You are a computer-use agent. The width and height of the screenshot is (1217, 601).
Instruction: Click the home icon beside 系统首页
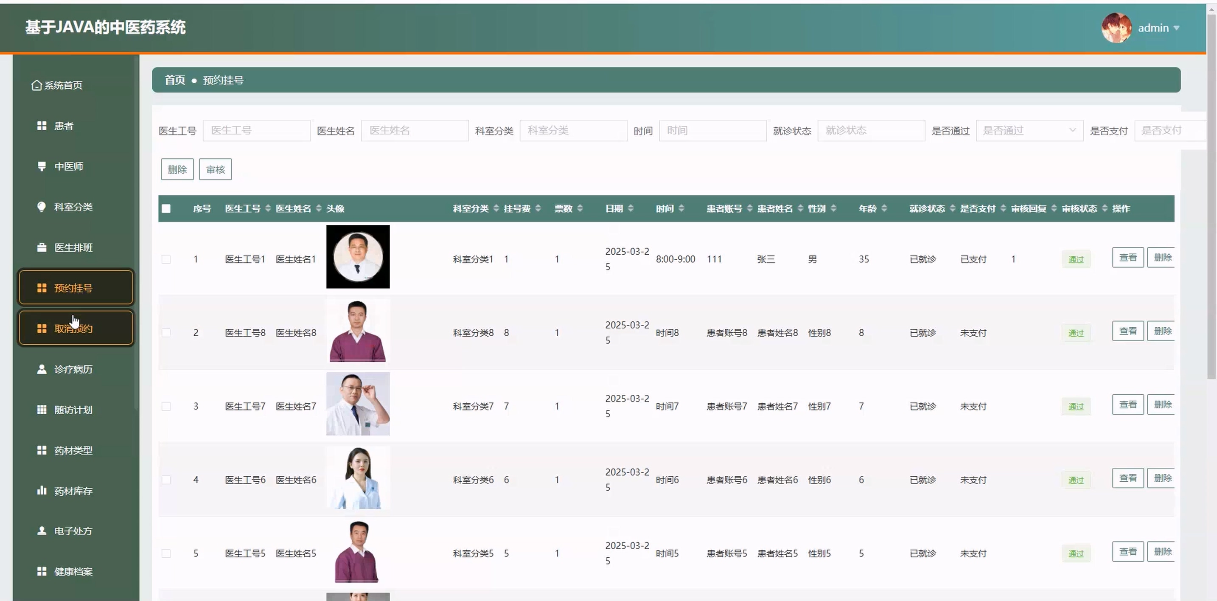(36, 85)
